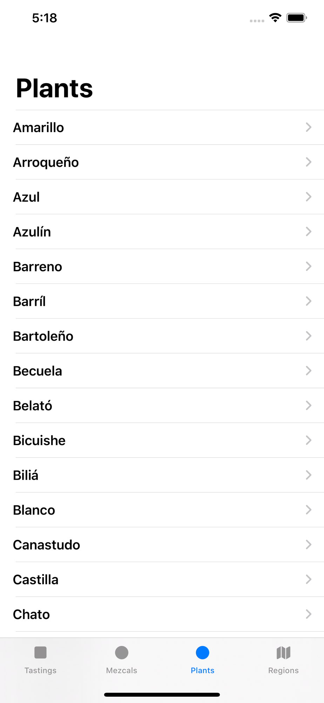Tap the chevron beside Azul
This screenshot has width=324, height=703.
pyautogui.click(x=309, y=197)
